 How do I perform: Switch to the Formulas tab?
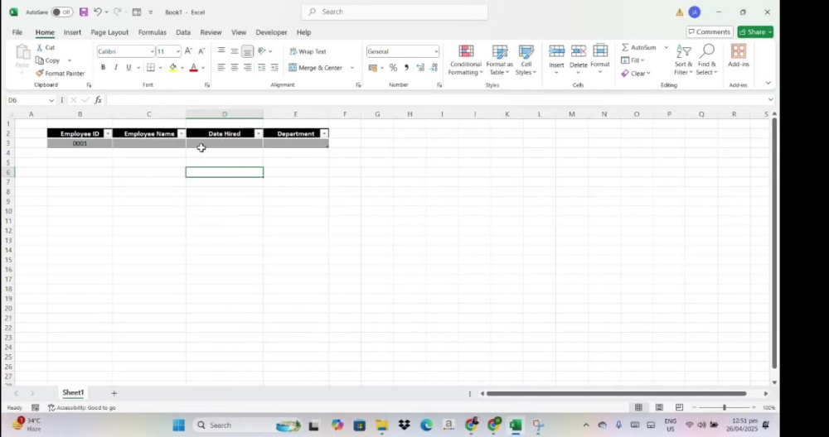(x=153, y=32)
